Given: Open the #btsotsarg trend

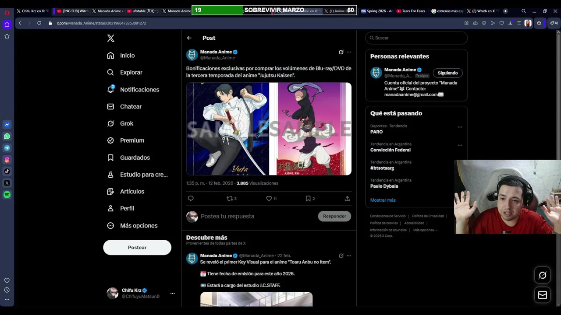Looking at the screenshot, I should tap(382, 168).
